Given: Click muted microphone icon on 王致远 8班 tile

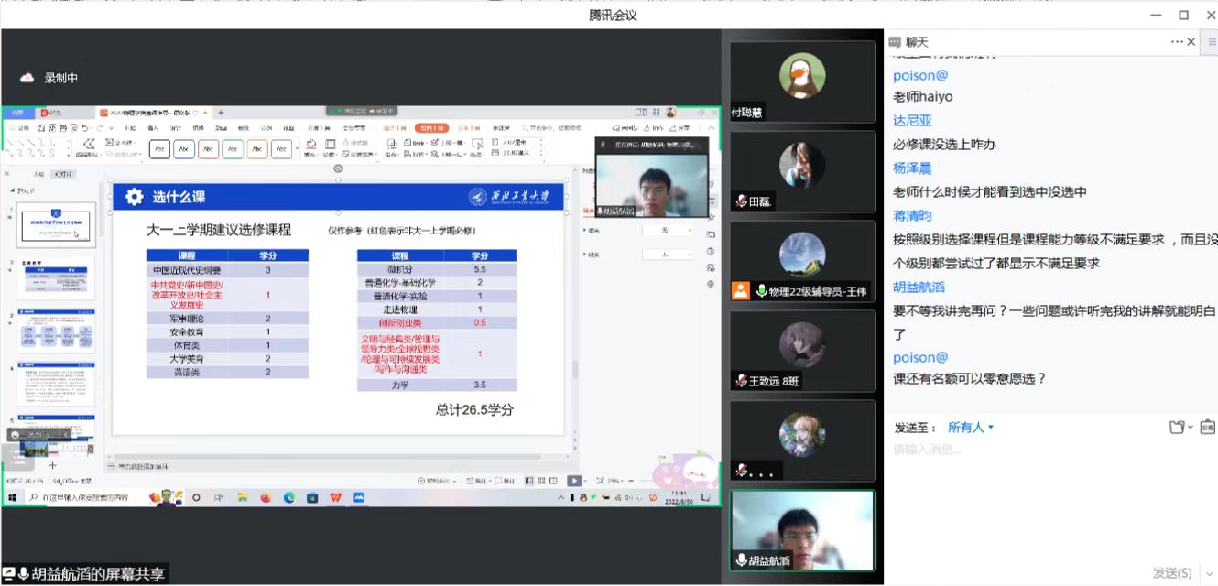Looking at the screenshot, I should click(x=741, y=381).
